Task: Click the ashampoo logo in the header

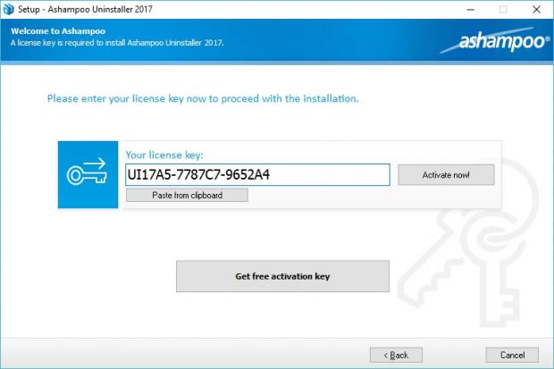Action: pos(502,42)
